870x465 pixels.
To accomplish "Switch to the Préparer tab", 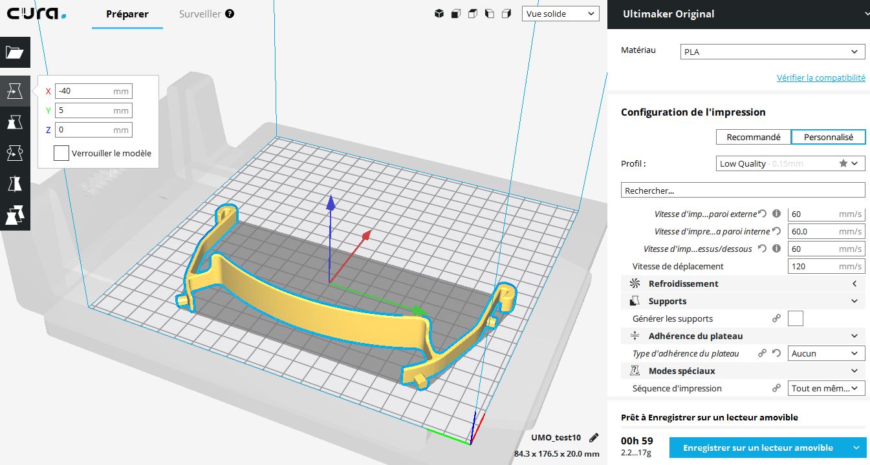I will [x=127, y=14].
